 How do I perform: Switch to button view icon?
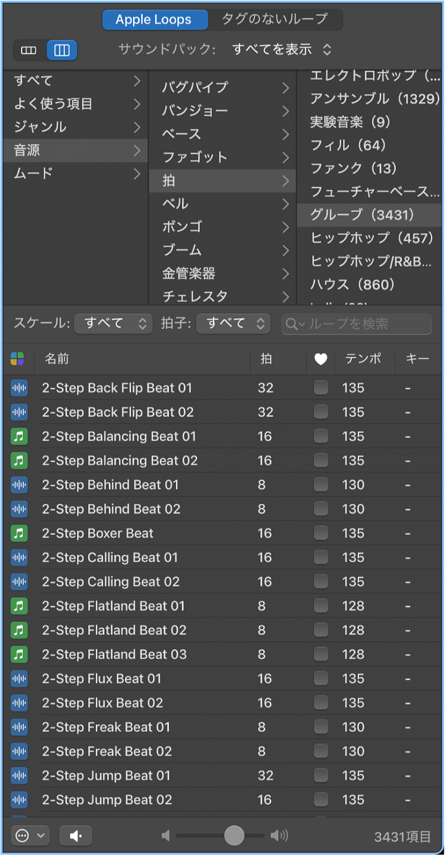(29, 50)
